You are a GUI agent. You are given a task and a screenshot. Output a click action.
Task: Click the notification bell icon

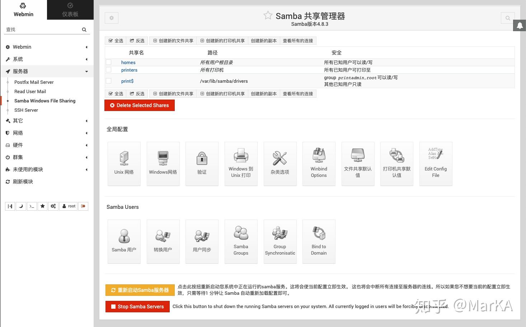(x=520, y=25)
